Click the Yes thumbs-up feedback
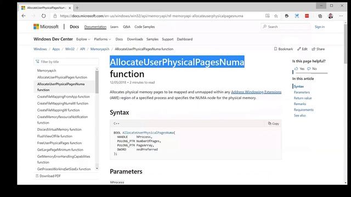 click(x=299, y=69)
